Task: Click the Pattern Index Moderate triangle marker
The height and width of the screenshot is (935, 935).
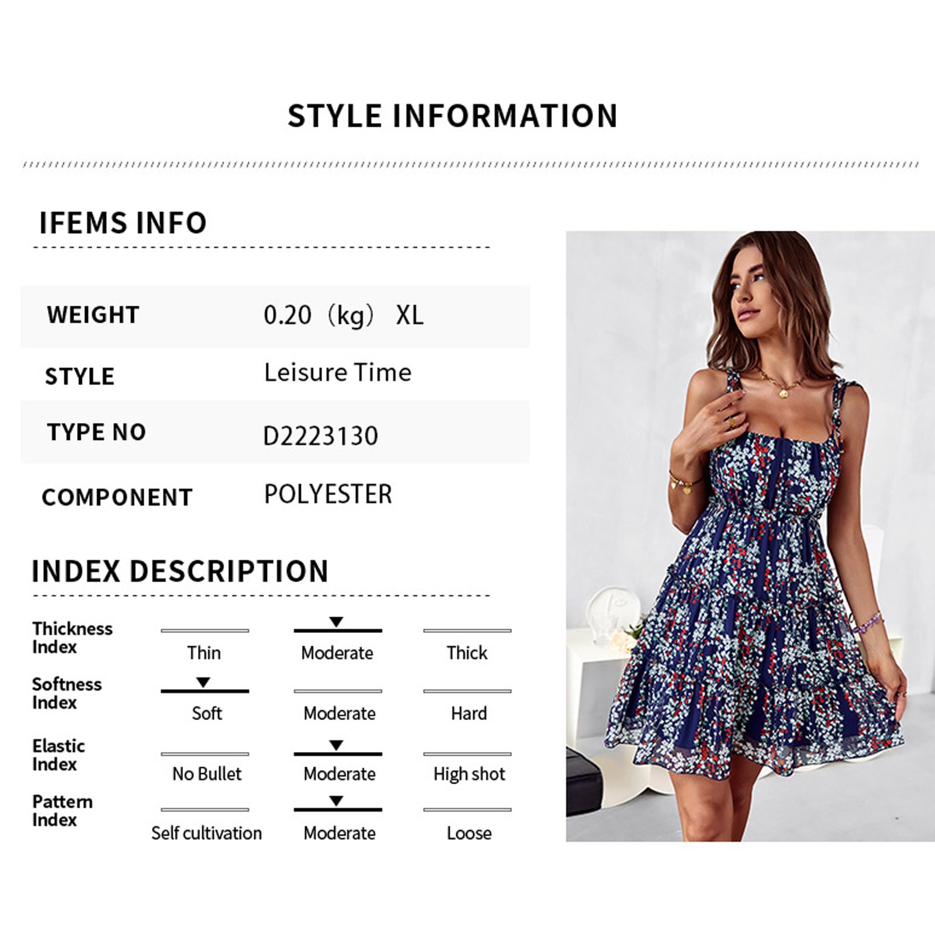Action: [x=336, y=801]
